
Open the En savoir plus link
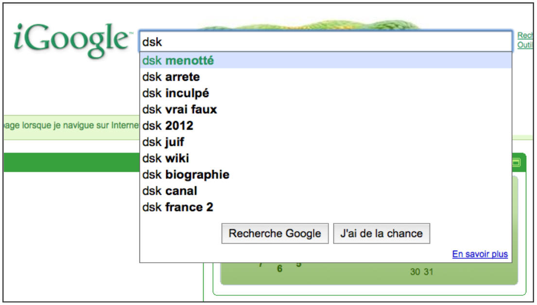[x=480, y=254]
